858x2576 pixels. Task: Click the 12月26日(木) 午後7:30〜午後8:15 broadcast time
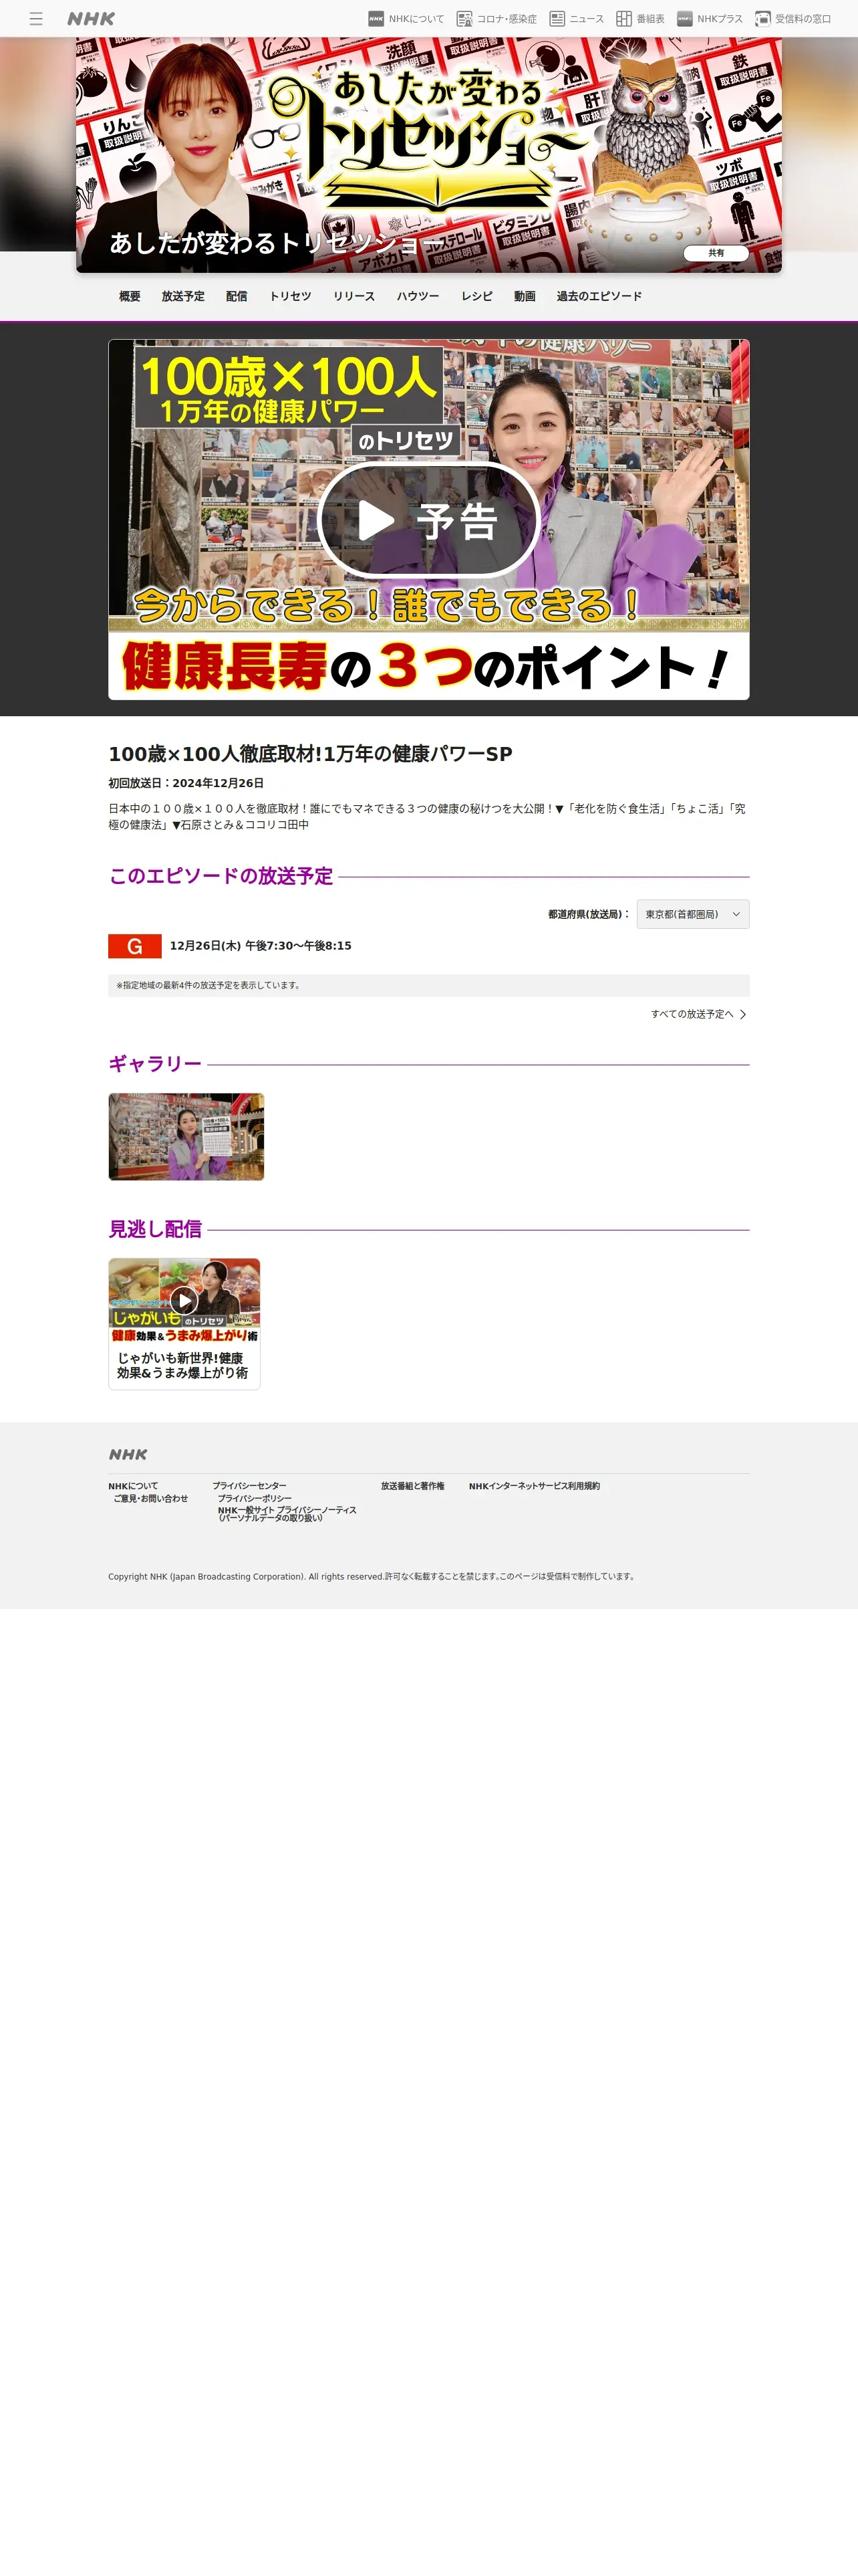coord(261,946)
